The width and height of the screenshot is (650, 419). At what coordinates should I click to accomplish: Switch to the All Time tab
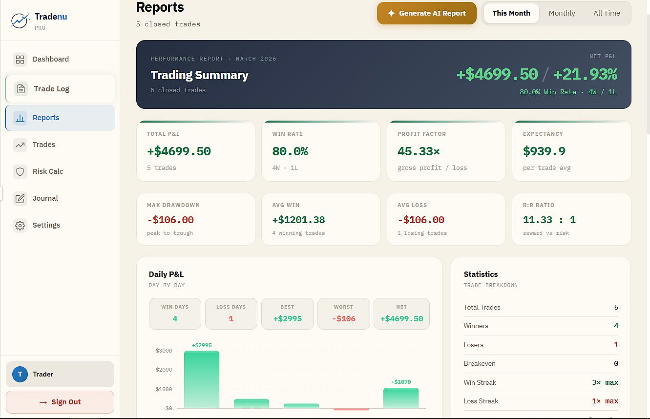[x=607, y=13]
